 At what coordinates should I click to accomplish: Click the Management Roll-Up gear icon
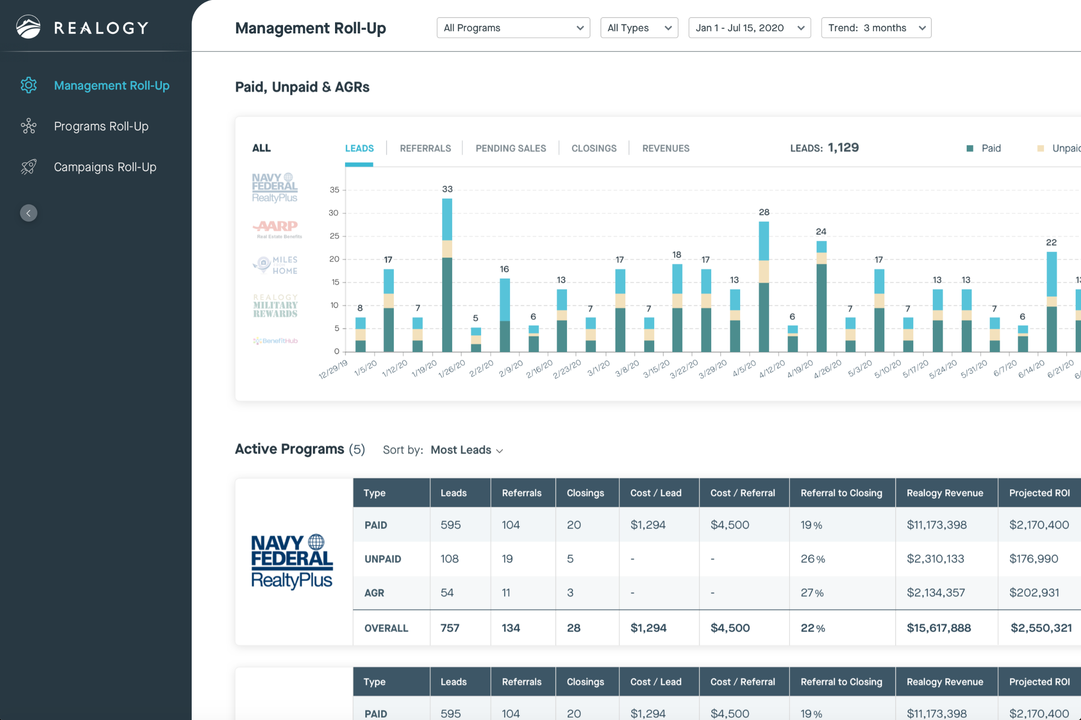tap(28, 85)
